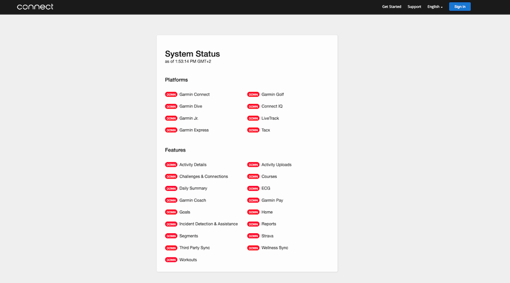The width and height of the screenshot is (510, 283).
Task: Select the Segments feature text
Action: pos(189,236)
